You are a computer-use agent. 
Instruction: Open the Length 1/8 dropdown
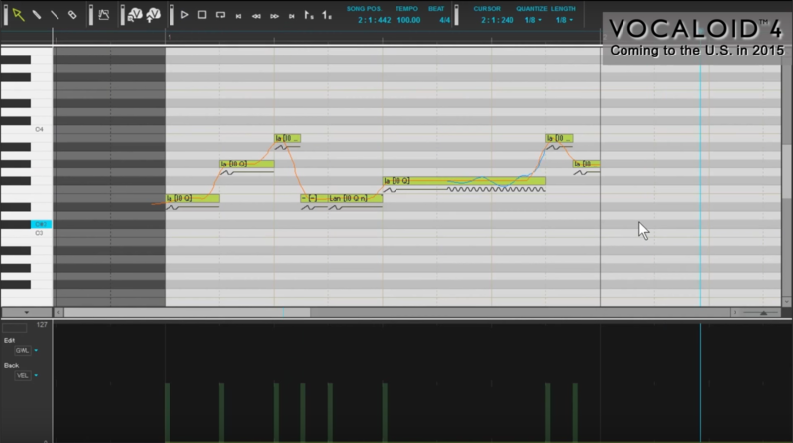(563, 20)
